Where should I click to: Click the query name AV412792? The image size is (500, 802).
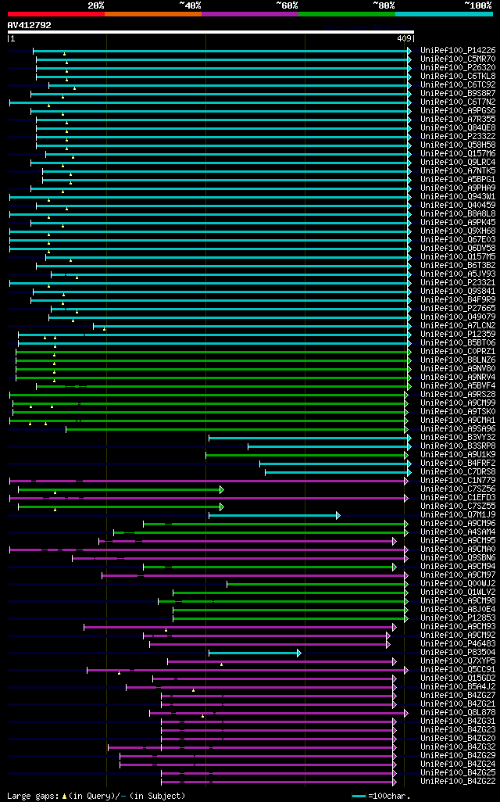(29, 25)
